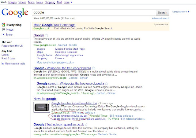Screen dimensions: 196x138
Task: Open Google Technology guardian.co.uk result
Action: coord(58,125)
